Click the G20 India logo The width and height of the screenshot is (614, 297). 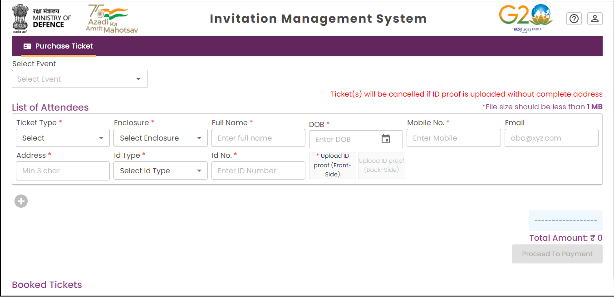coord(526,18)
